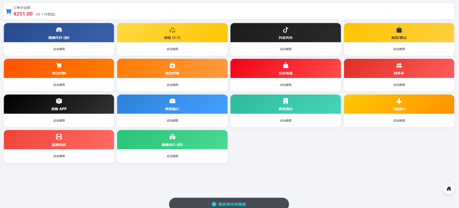The height and width of the screenshot is (208, 459).
Task: Click 点击使用 under 美团/默认
Action: tap(399, 49)
